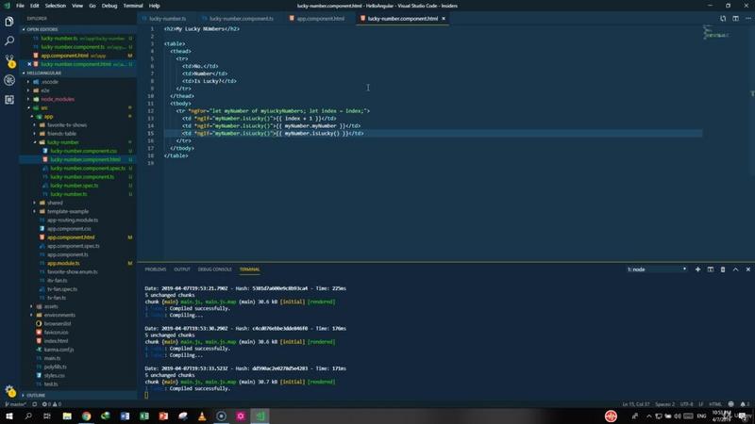This screenshot has width=755, height=424.
Task: Open Windows taskbar search
Action: [x=28, y=416]
